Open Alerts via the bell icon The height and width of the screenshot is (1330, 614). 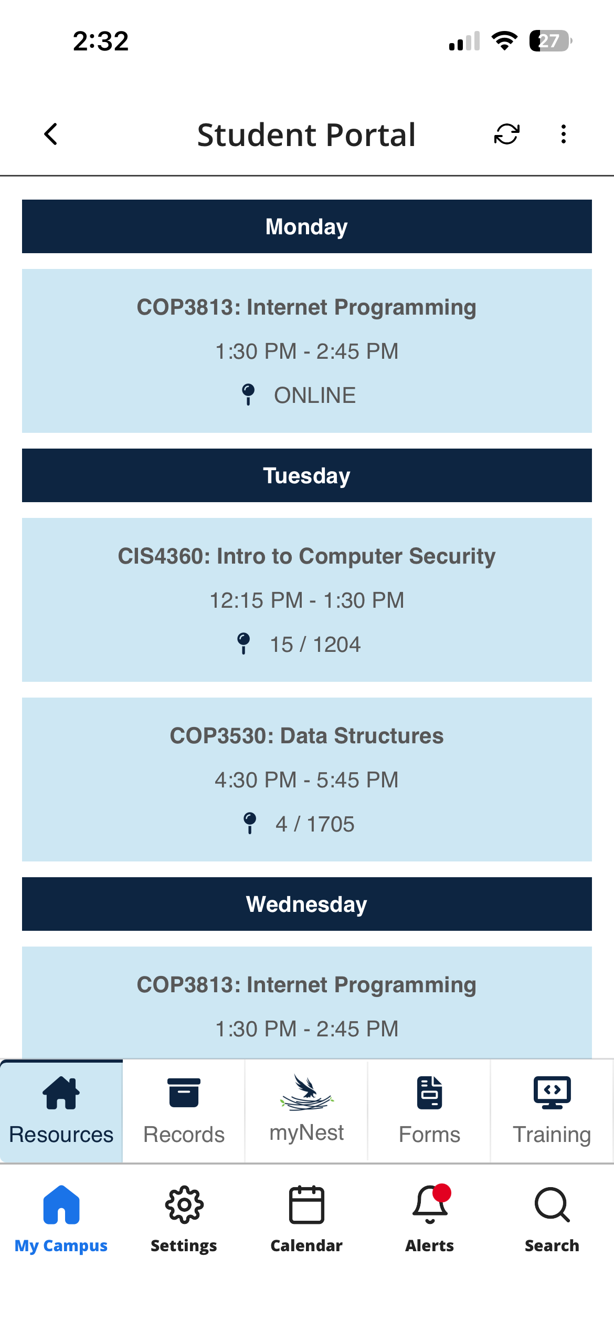pos(429,1208)
